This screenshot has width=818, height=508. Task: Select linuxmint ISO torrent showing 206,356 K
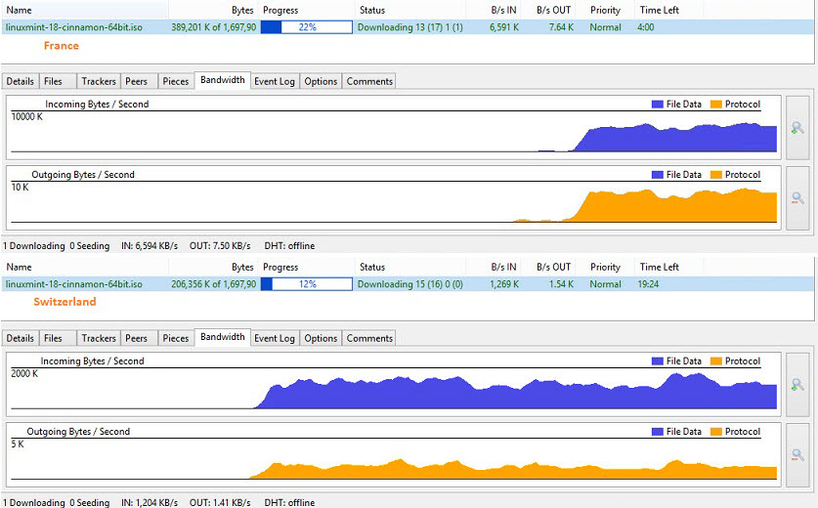[x=407, y=284]
